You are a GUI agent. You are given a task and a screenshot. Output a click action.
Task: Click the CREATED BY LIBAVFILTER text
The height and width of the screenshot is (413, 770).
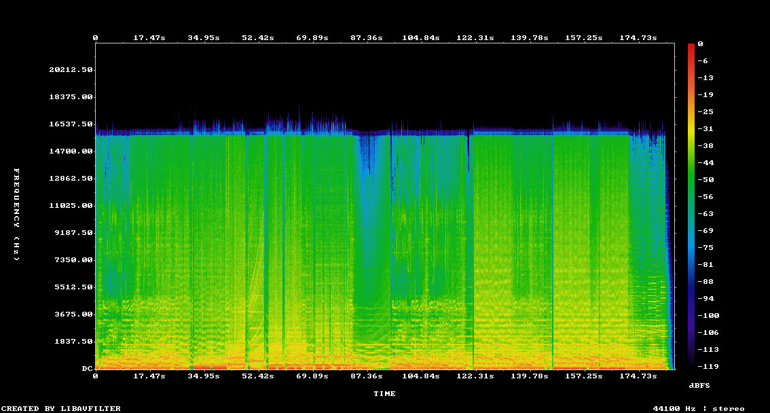[61, 408]
